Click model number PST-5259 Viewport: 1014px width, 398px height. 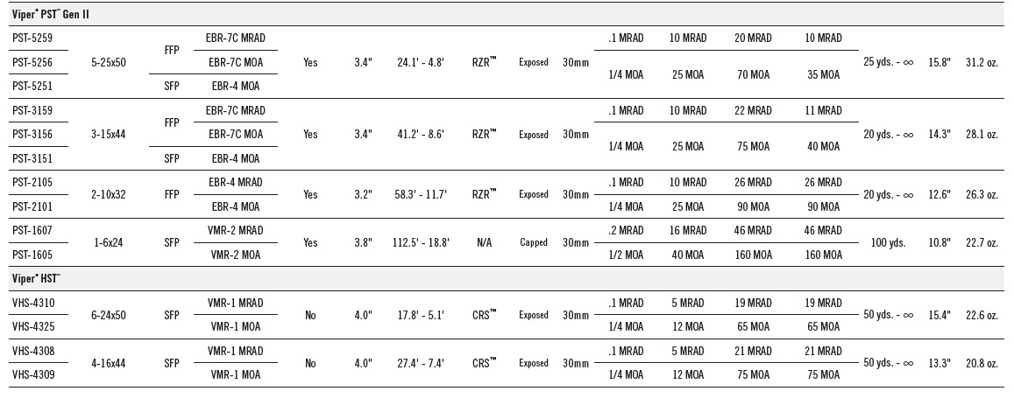pyautogui.click(x=32, y=38)
